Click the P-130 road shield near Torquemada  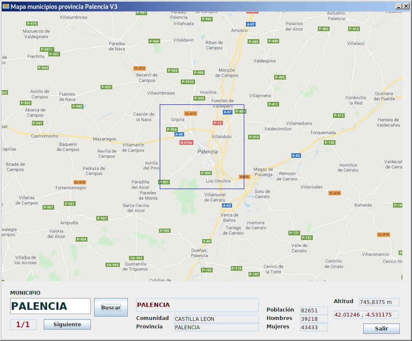click(x=330, y=143)
